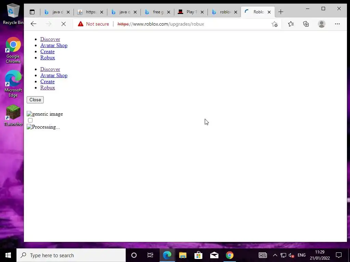Click the second Create link

click(47, 82)
